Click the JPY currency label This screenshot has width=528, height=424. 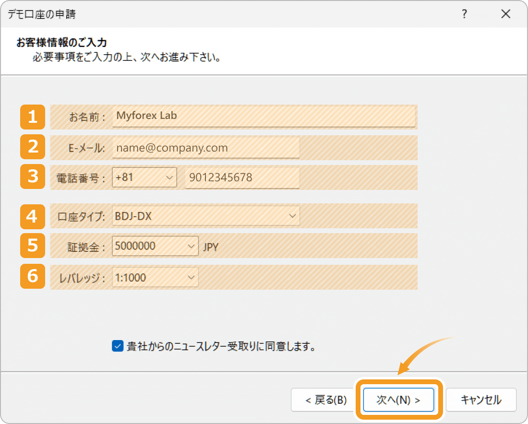211,247
